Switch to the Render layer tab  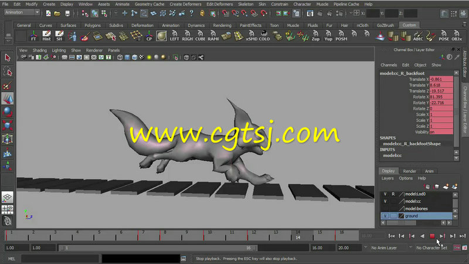coord(409,171)
